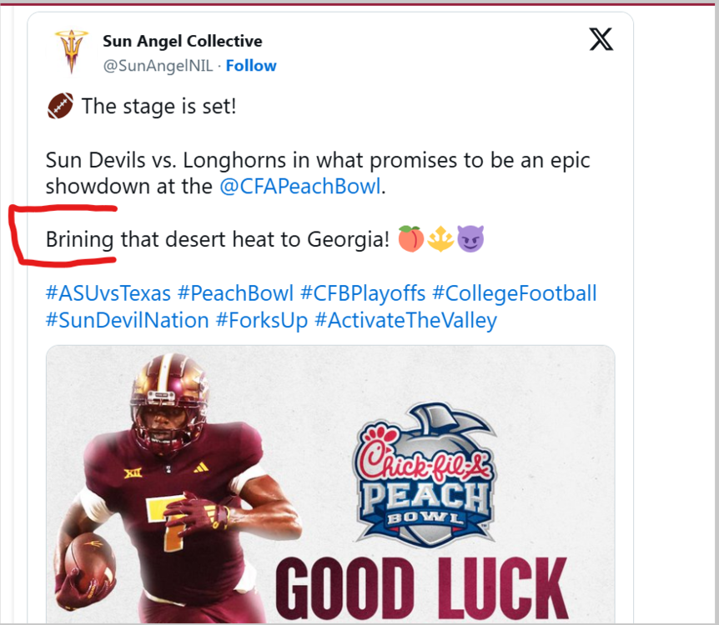This screenshot has width=719, height=625.
Task: Follow the Sun Angel Collective account
Action: click(x=251, y=66)
